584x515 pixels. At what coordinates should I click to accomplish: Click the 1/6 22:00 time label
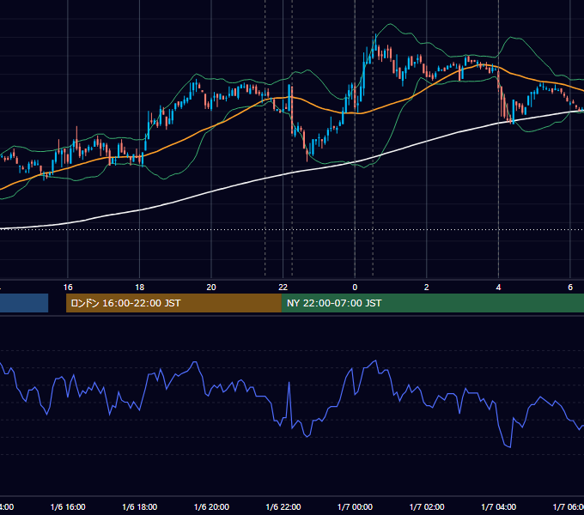(283, 506)
